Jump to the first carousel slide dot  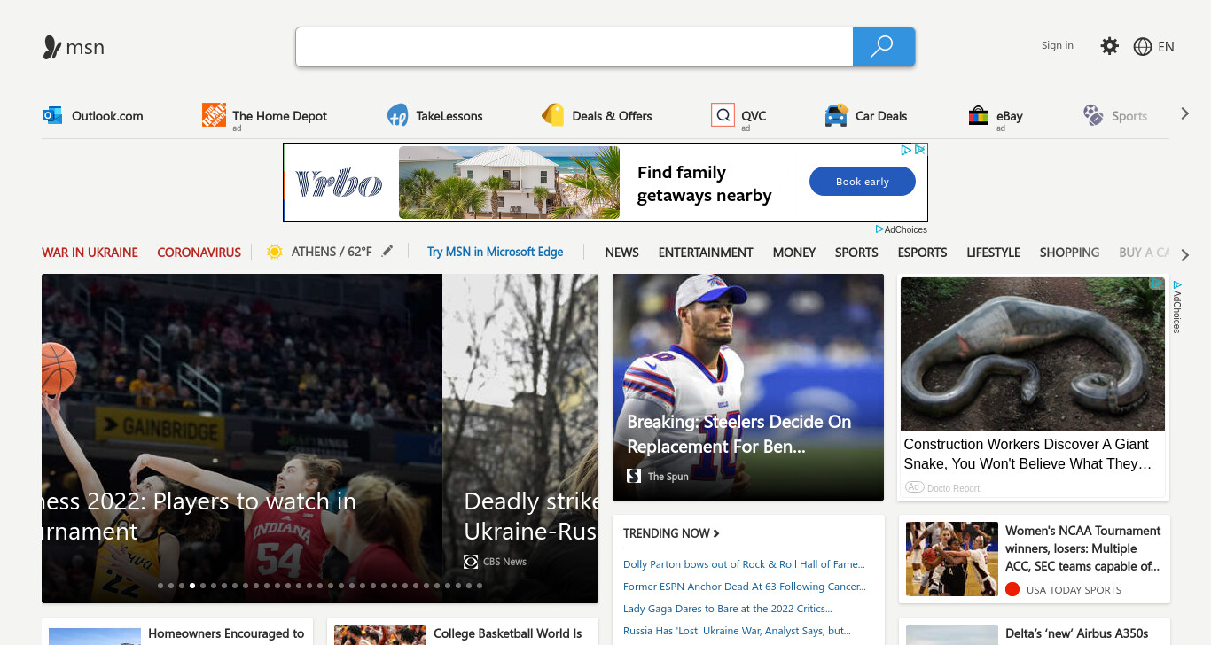[x=160, y=586]
